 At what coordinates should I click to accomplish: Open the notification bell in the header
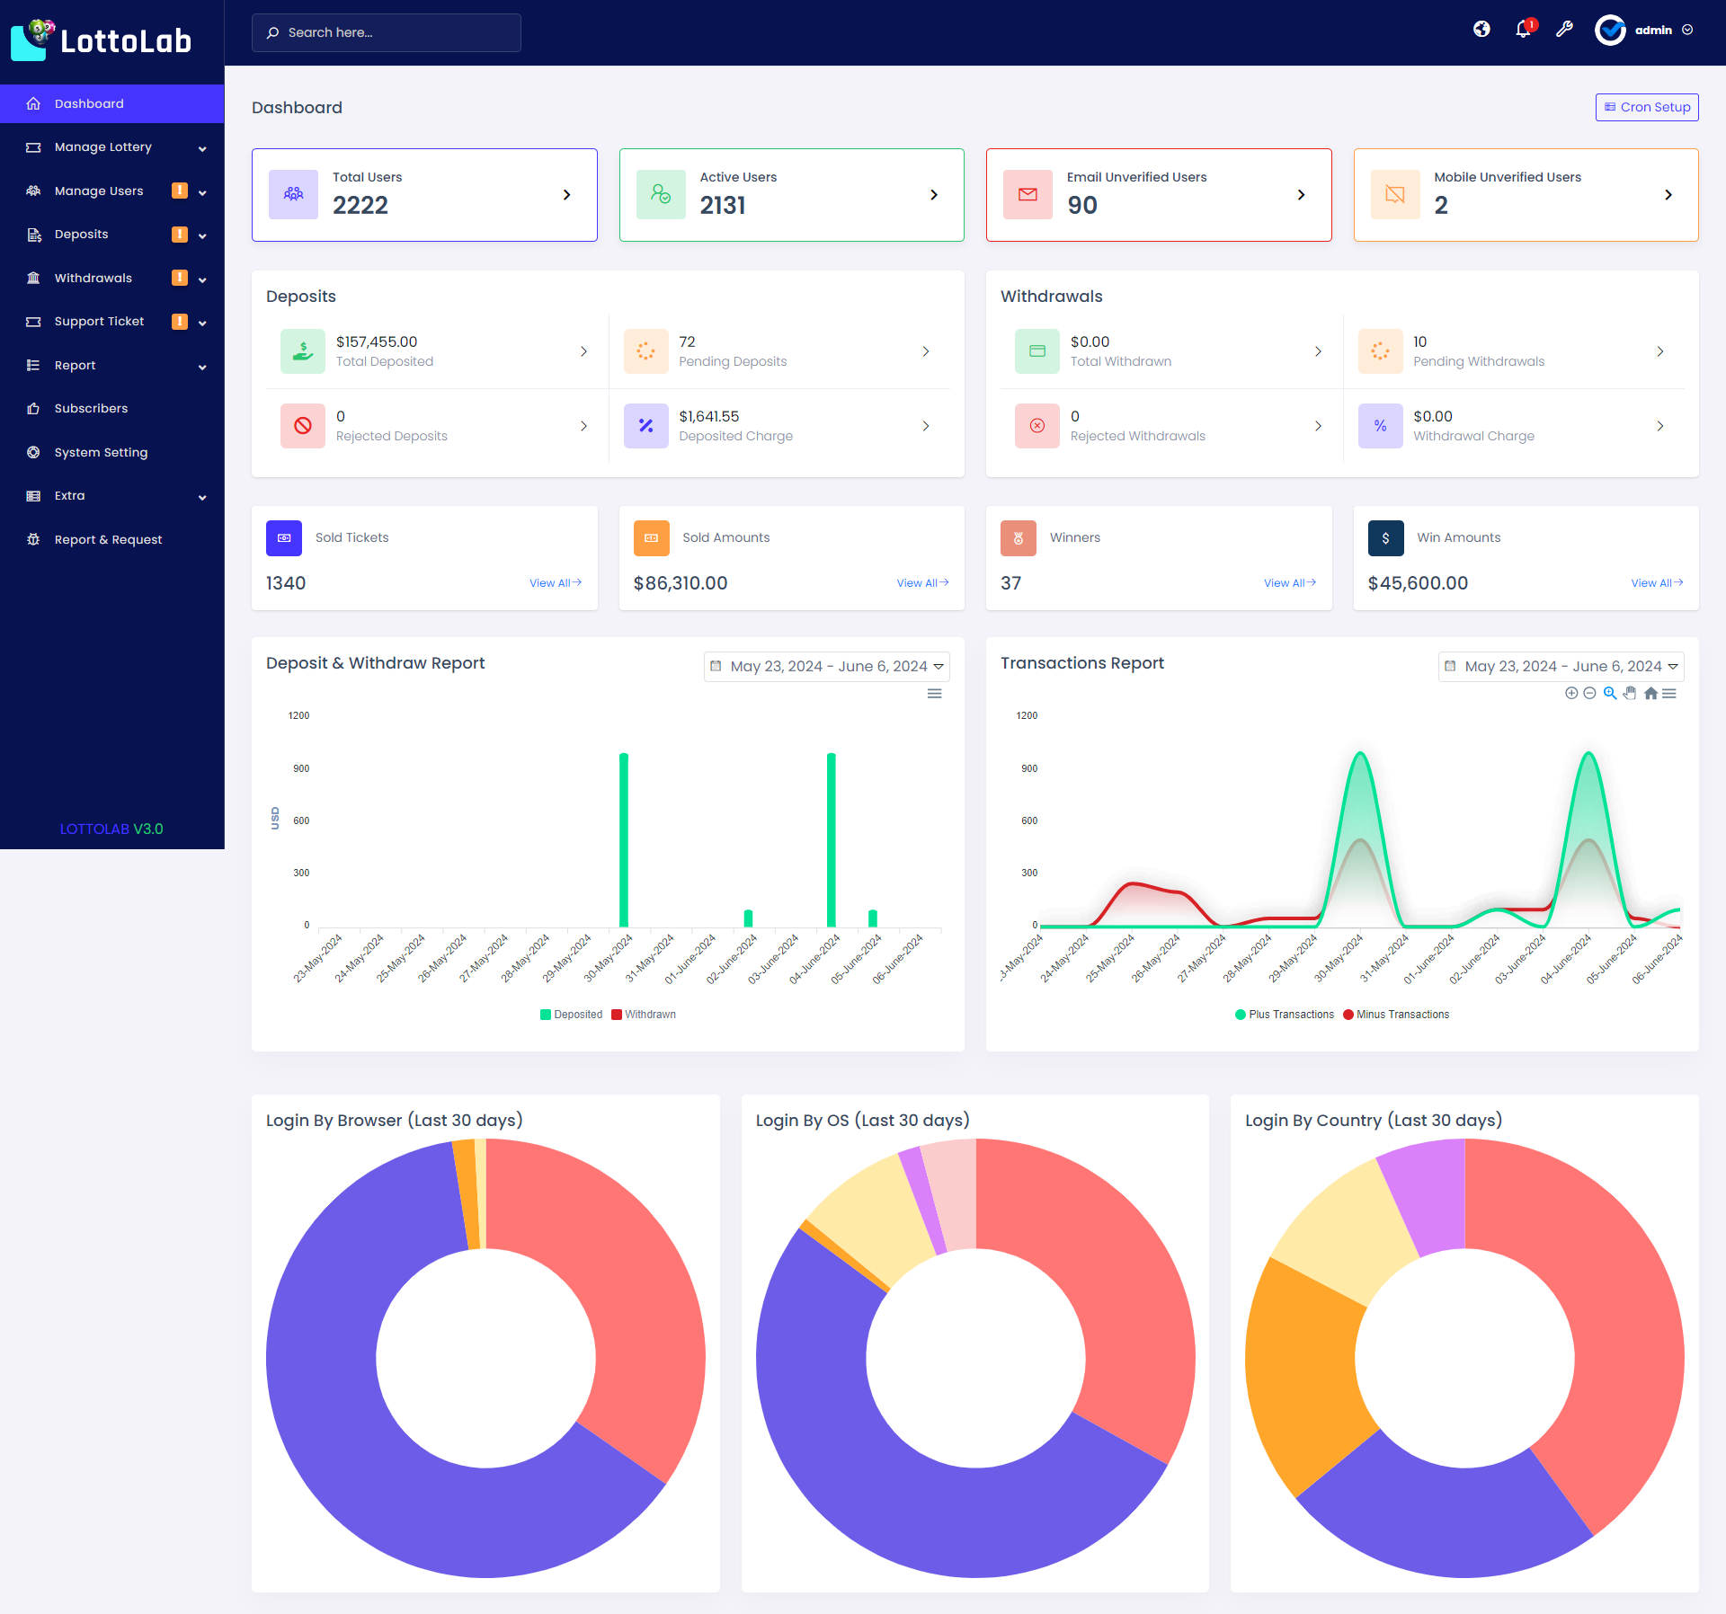click(1523, 30)
